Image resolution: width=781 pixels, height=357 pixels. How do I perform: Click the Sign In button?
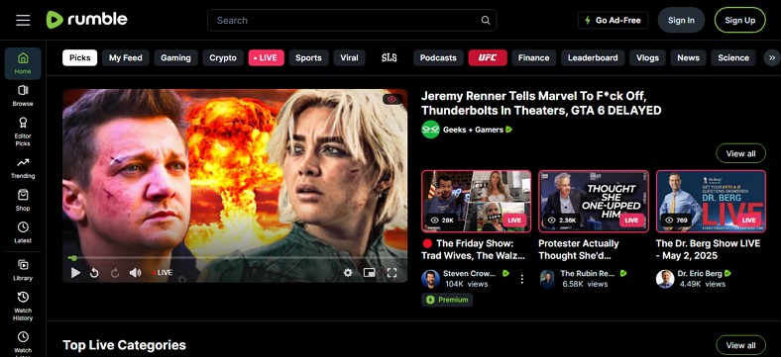coord(681,21)
